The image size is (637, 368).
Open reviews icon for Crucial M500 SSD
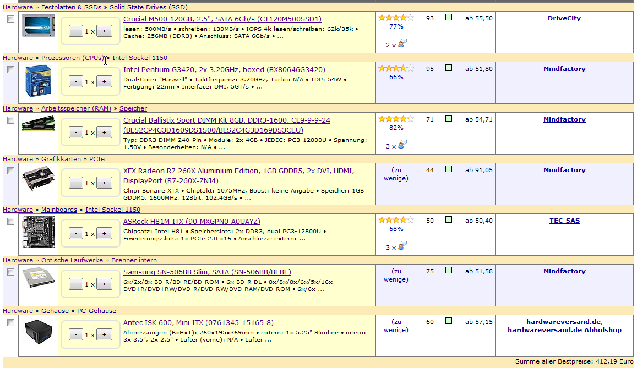[402, 43]
